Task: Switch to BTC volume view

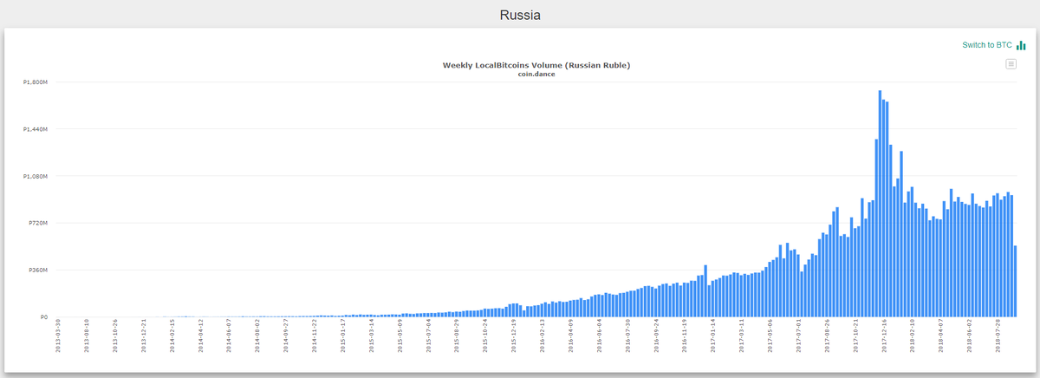Action: (986, 45)
